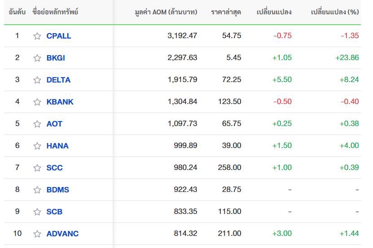The width and height of the screenshot is (373, 248).
Task: Click the star icon beside SCB
Action: [x=37, y=212]
